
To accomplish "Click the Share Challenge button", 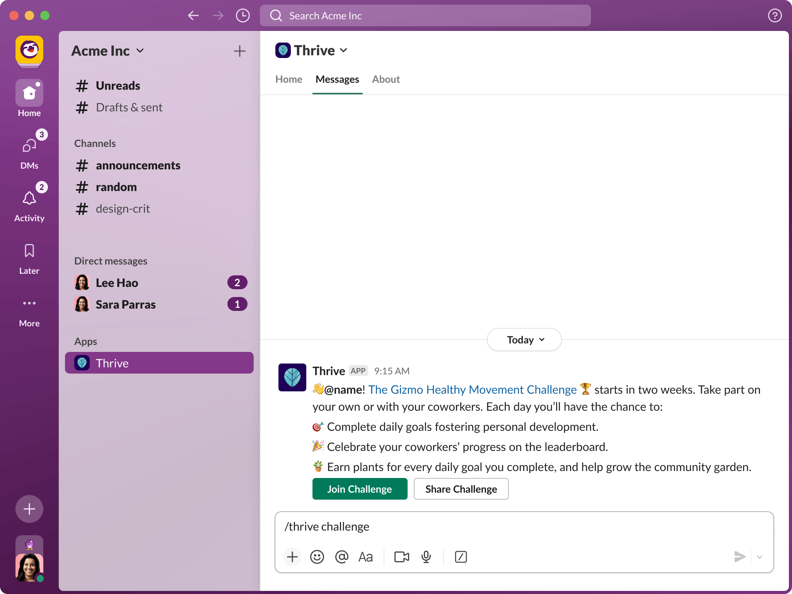I will (x=461, y=489).
